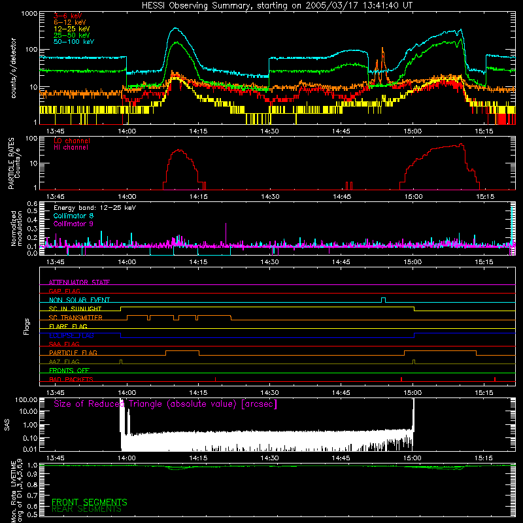Click the AAZ FLAG label
Screen dimensions: 523x523
click(x=64, y=362)
